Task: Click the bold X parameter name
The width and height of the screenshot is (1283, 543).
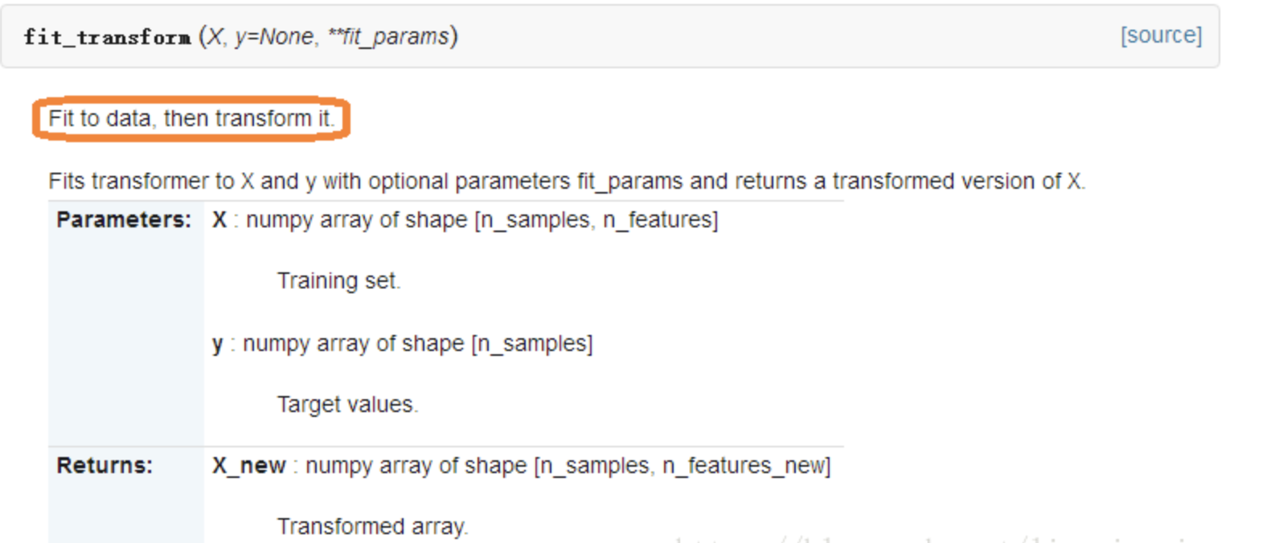Action: point(219,220)
